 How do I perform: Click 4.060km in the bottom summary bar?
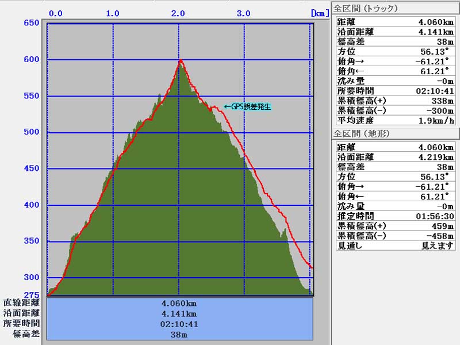click(180, 303)
